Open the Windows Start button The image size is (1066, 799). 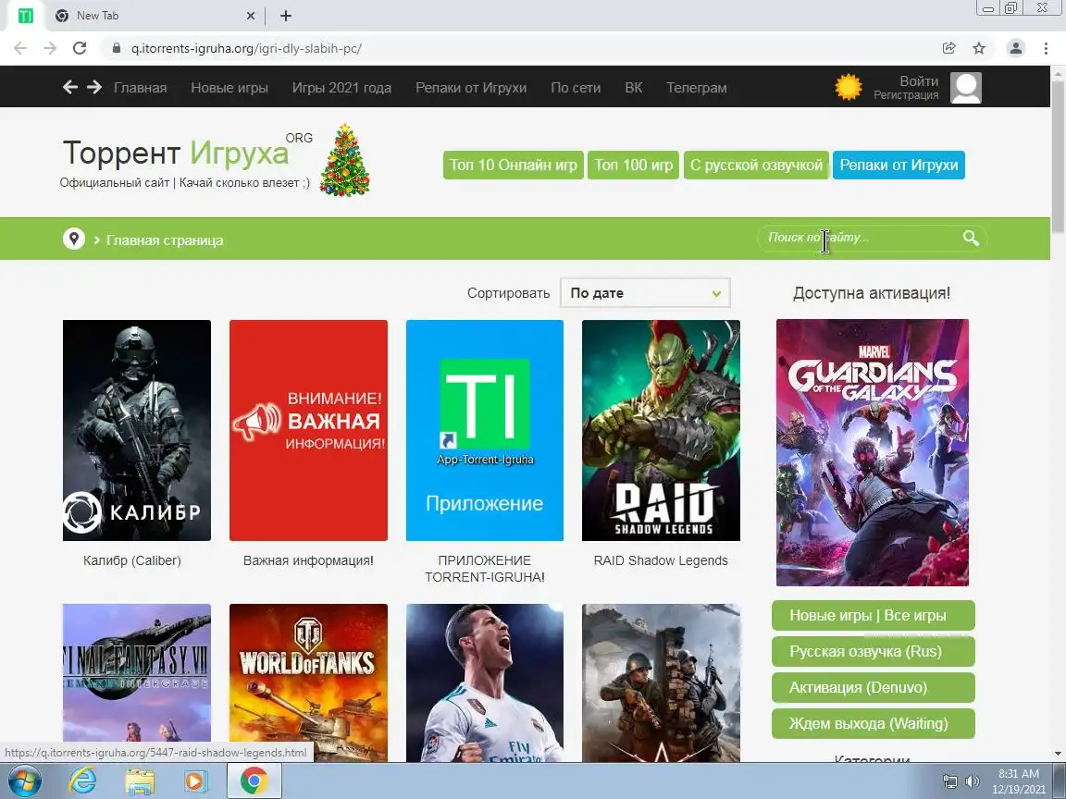(x=24, y=781)
